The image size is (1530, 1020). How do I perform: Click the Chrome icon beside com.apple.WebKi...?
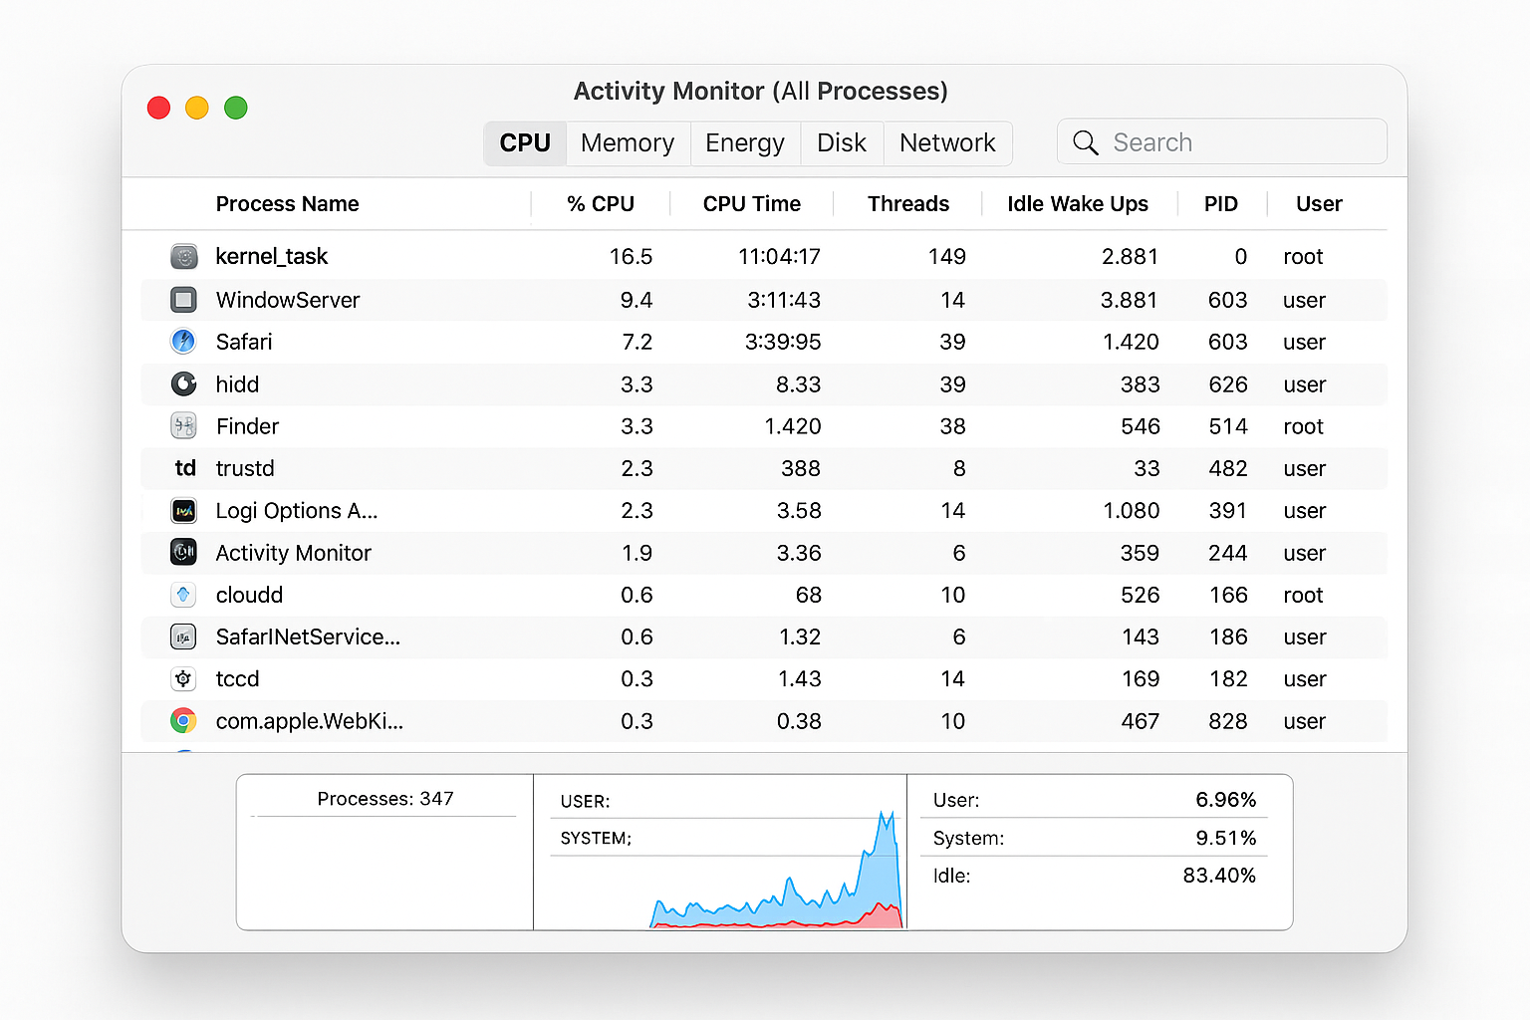183,720
